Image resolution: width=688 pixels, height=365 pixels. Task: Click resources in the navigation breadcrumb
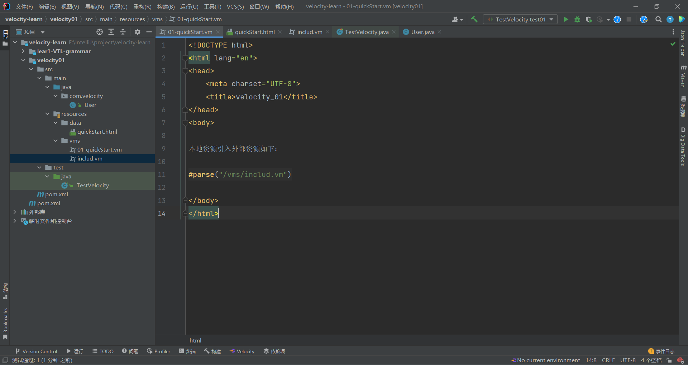(132, 19)
